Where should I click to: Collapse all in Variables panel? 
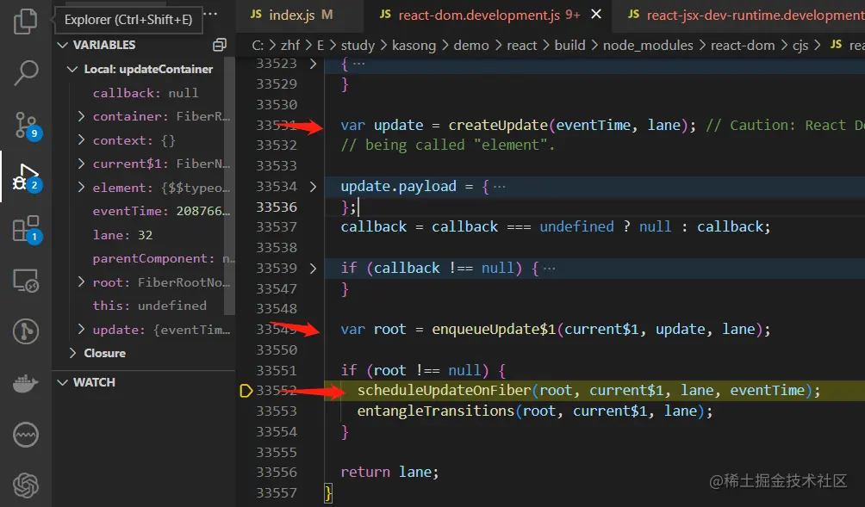[220, 45]
